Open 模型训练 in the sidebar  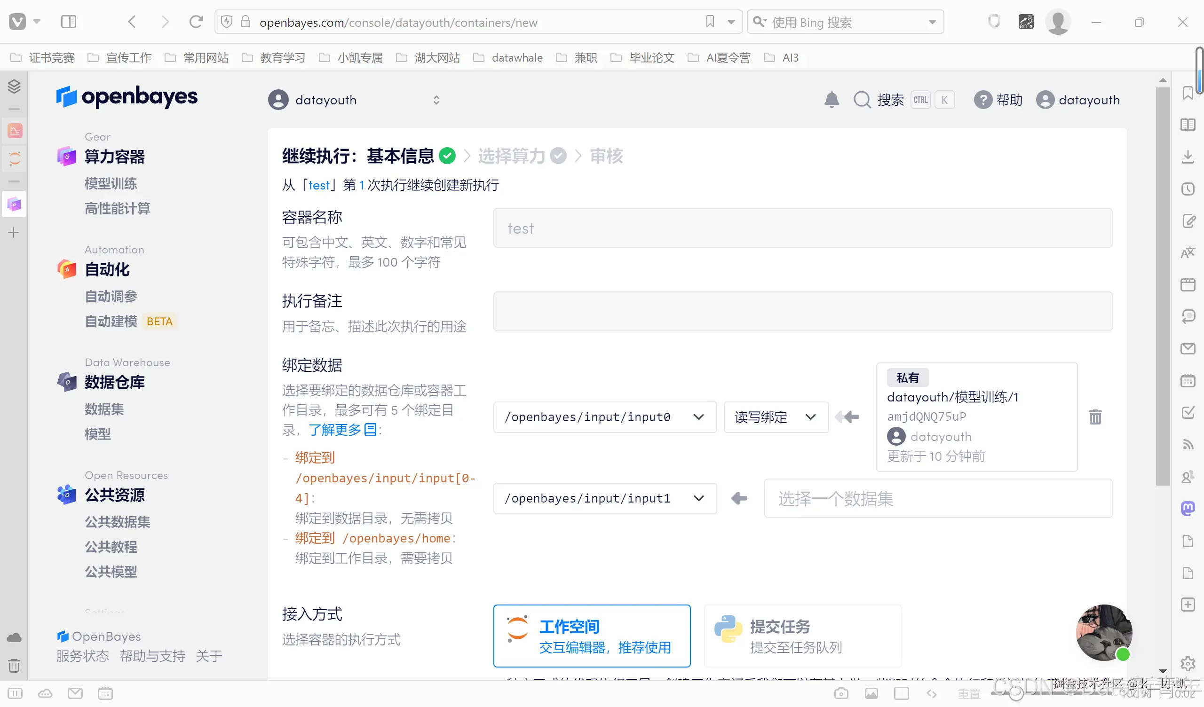pos(111,183)
